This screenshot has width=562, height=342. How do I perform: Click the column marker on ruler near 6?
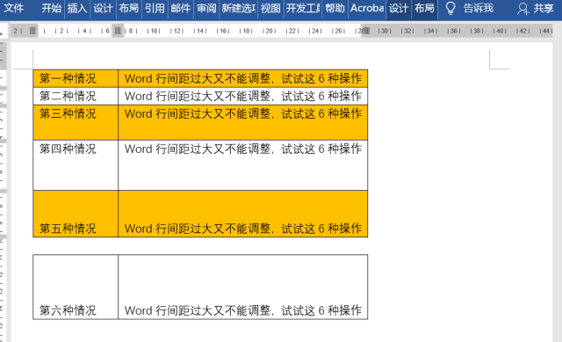click(x=118, y=31)
